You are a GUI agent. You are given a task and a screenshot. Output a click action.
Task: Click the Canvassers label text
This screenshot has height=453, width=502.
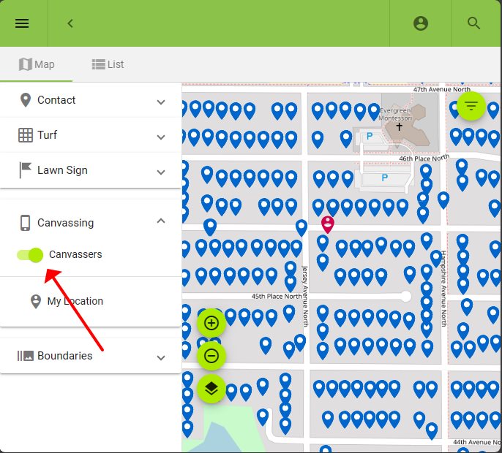coord(75,255)
